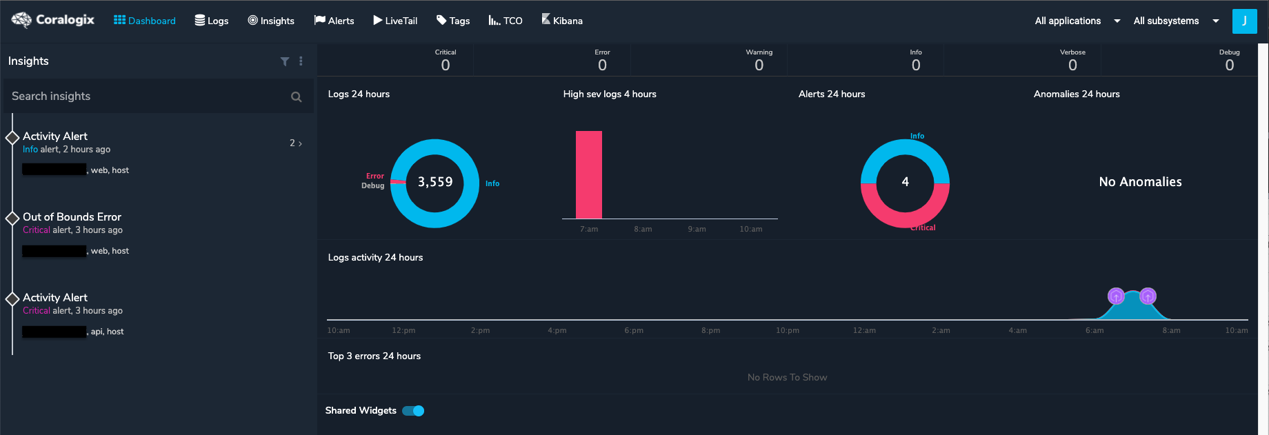The width and height of the screenshot is (1269, 435).
Task: Click the No Rows To Show message
Action: click(x=787, y=377)
